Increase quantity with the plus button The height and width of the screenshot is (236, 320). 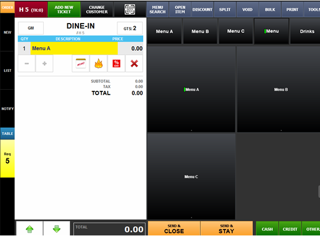(x=44, y=63)
